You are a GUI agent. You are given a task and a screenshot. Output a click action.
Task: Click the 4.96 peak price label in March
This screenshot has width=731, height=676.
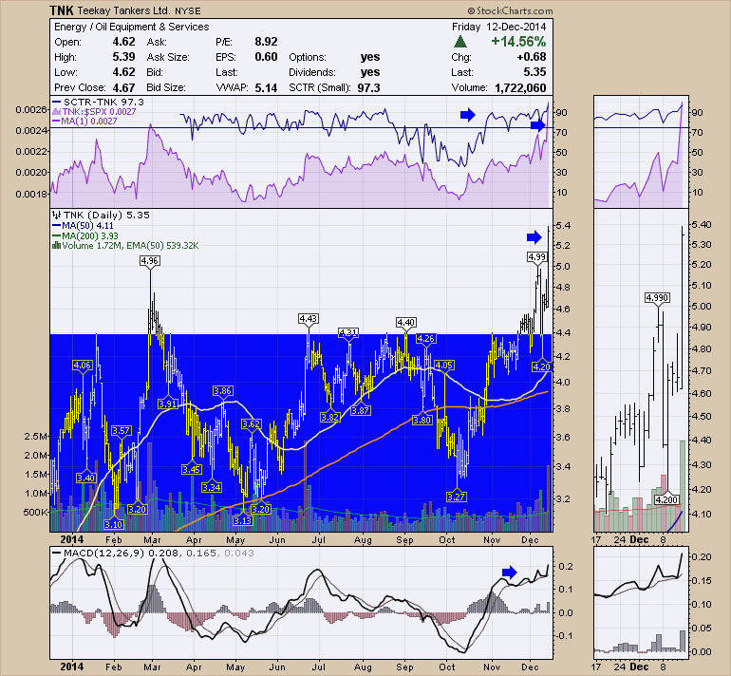pyautogui.click(x=150, y=260)
